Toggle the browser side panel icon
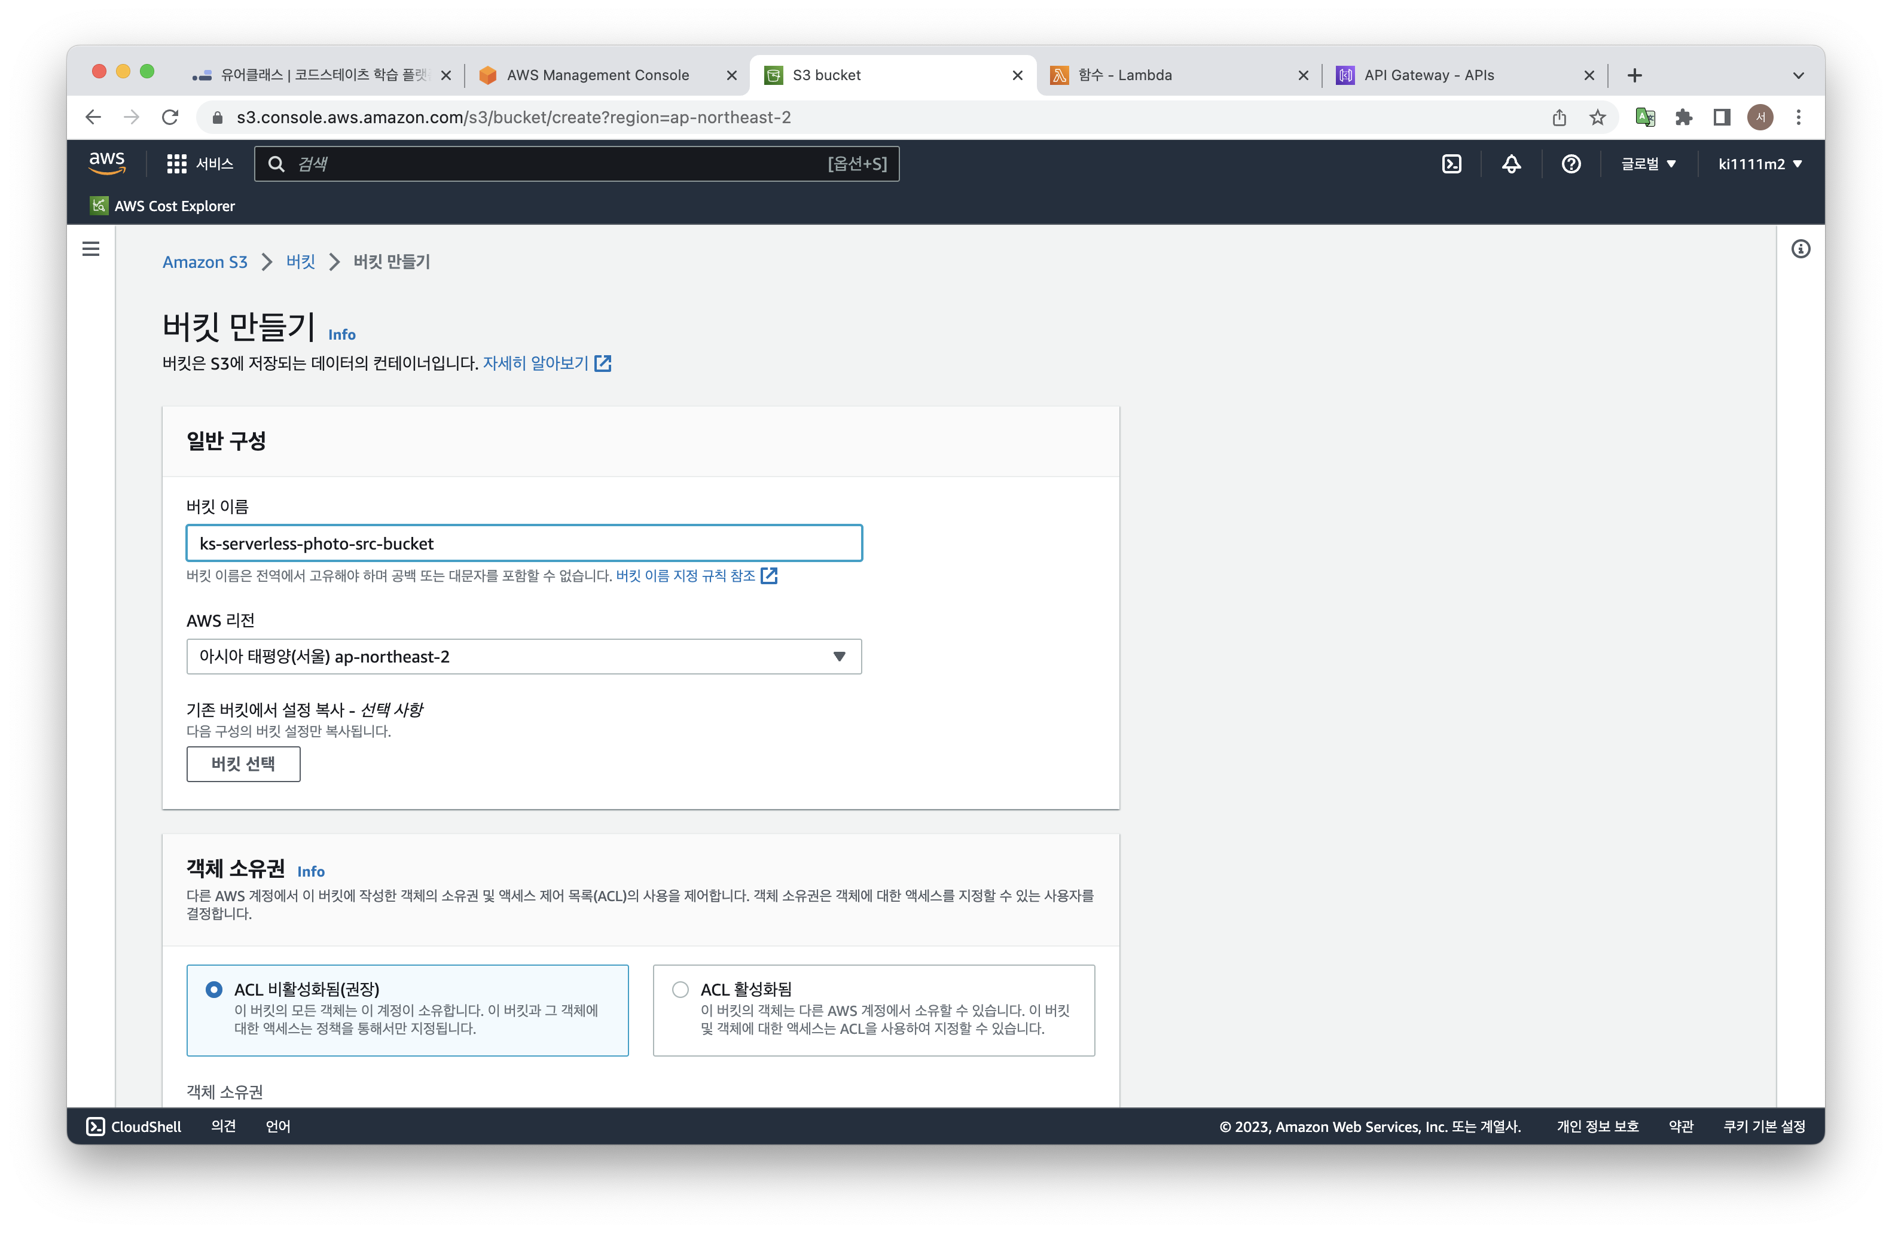 pos(1721,118)
